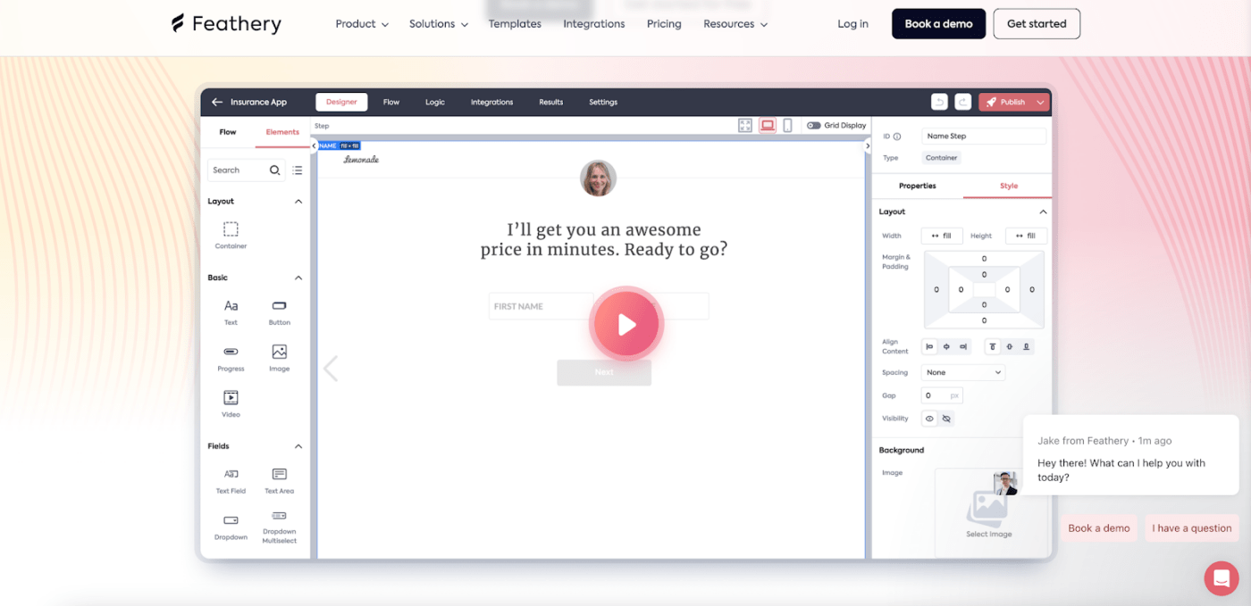The height and width of the screenshot is (606, 1251).
Task: Go back using the Insurance App arrow
Action: (x=217, y=102)
